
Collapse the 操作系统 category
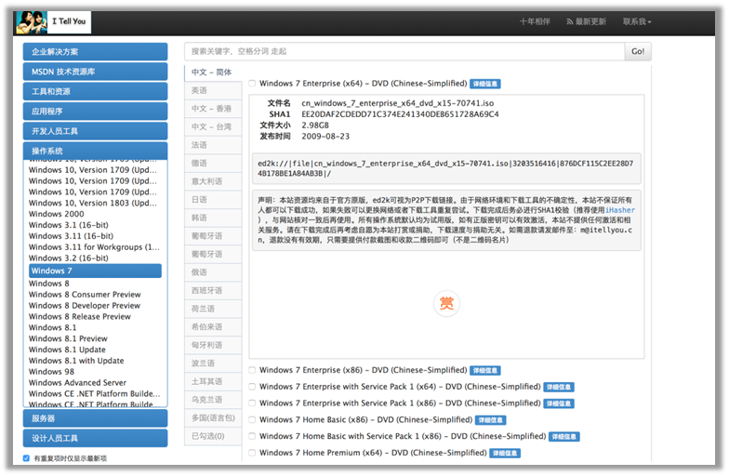click(x=95, y=151)
